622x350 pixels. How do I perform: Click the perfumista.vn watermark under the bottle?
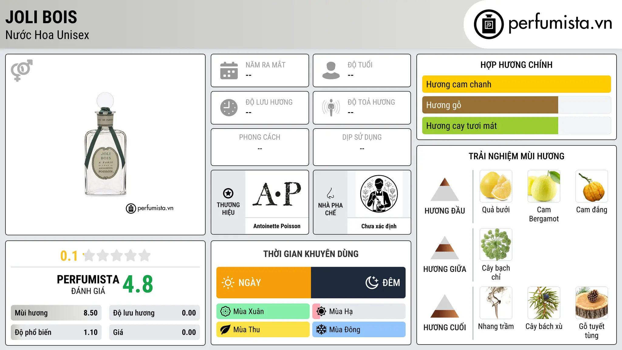coord(150,208)
